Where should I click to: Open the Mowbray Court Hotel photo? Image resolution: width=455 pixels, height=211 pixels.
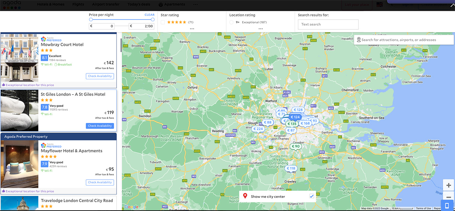coord(19,58)
